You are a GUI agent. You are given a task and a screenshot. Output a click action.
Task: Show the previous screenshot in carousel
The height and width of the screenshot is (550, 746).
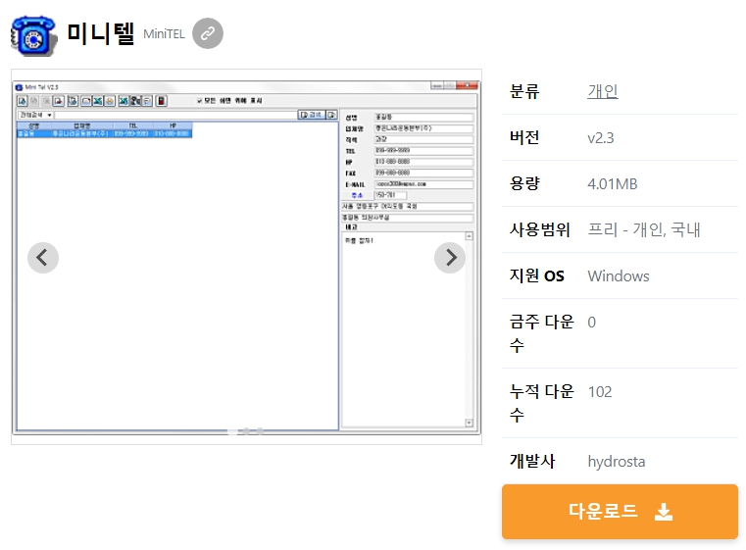click(x=43, y=258)
